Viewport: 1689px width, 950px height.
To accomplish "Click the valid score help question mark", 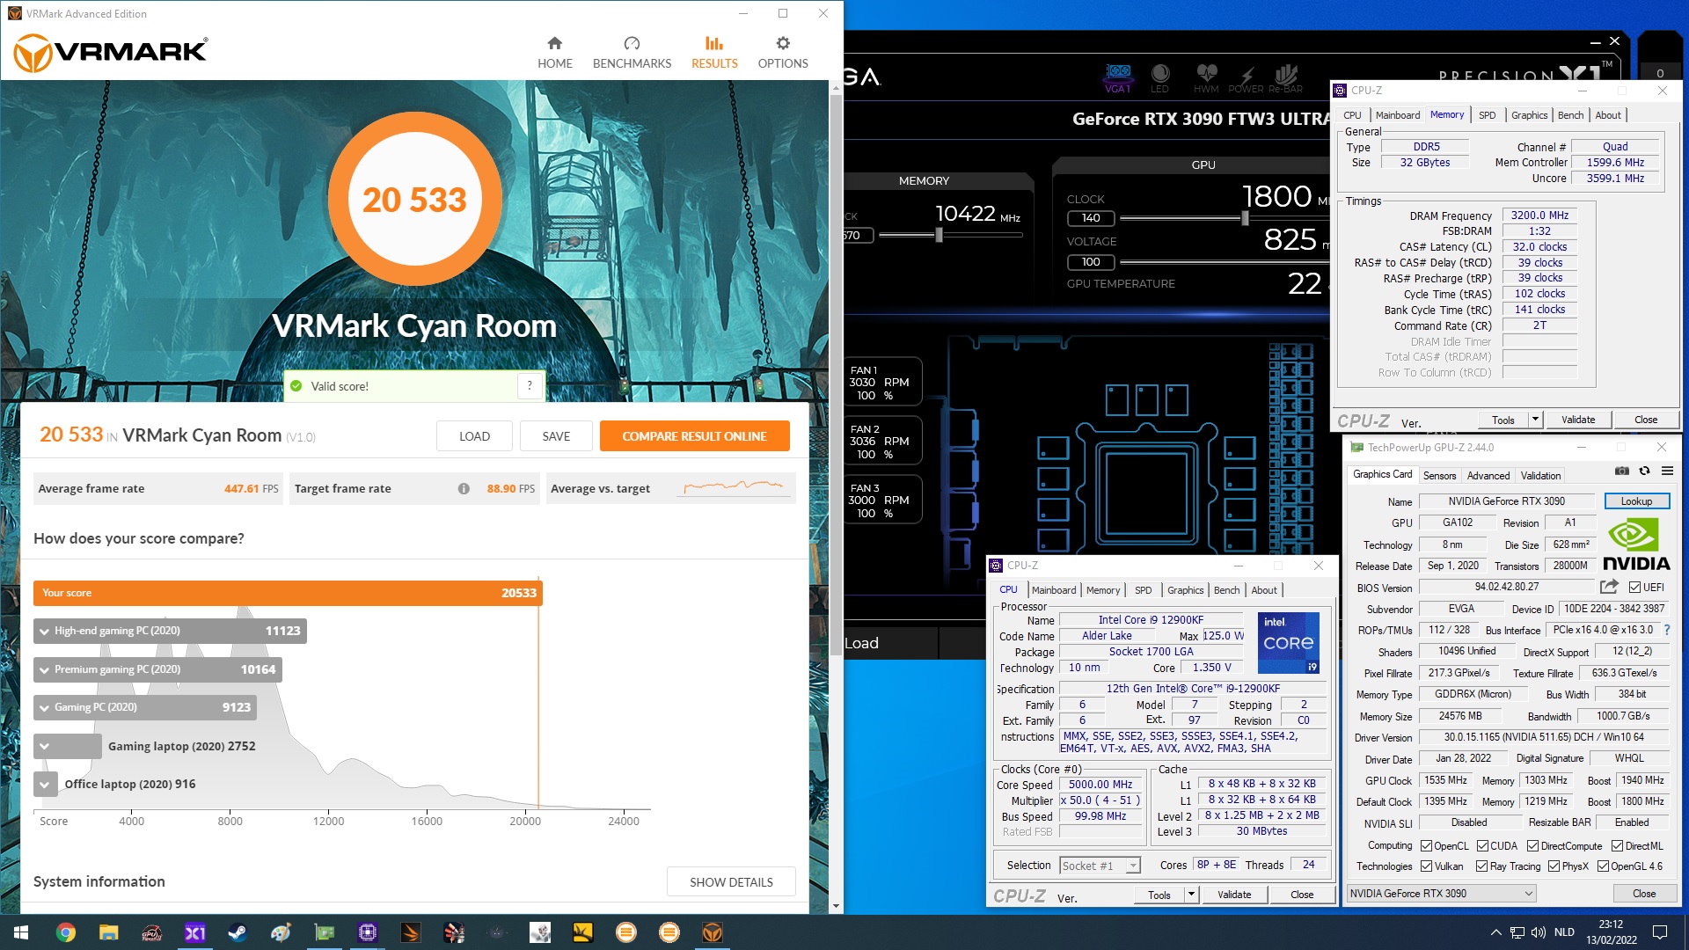I will 530,385.
